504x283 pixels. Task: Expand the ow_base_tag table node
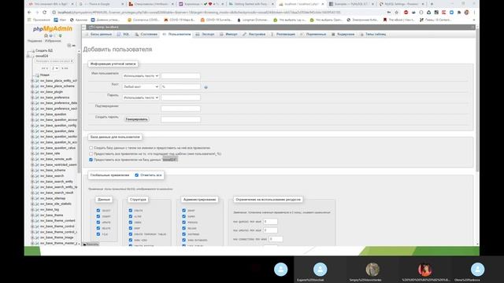click(x=32, y=210)
